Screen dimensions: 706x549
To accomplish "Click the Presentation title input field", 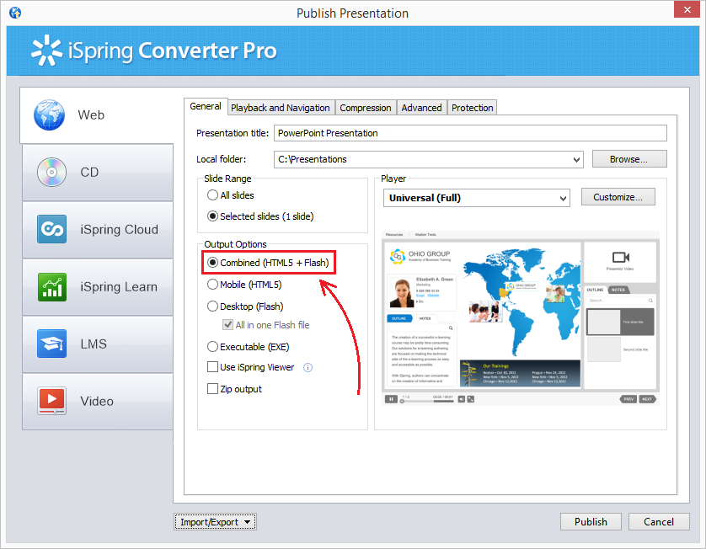I will pyautogui.click(x=470, y=133).
